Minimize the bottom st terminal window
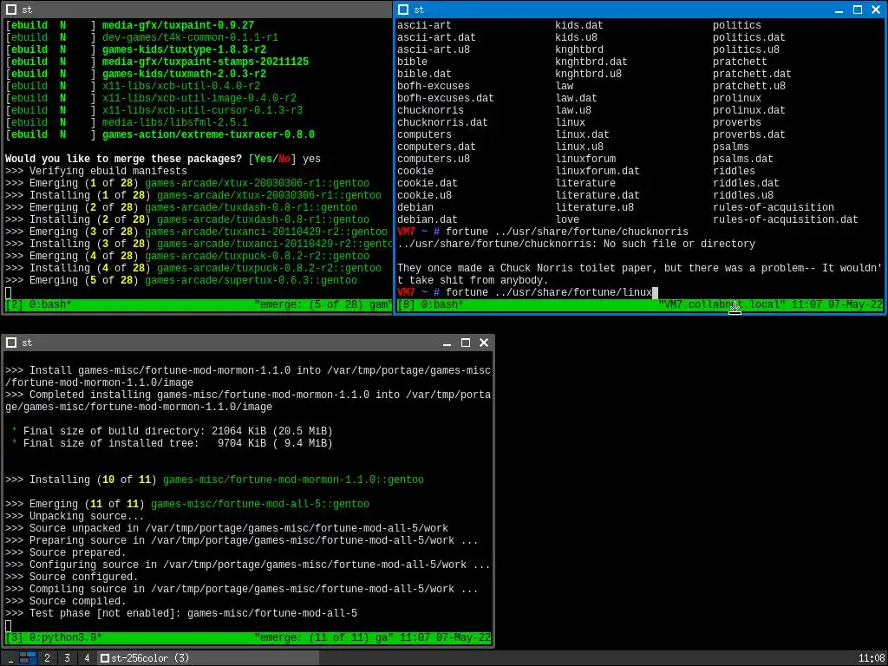The width and height of the screenshot is (888, 666). pyautogui.click(x=447, y=343)
